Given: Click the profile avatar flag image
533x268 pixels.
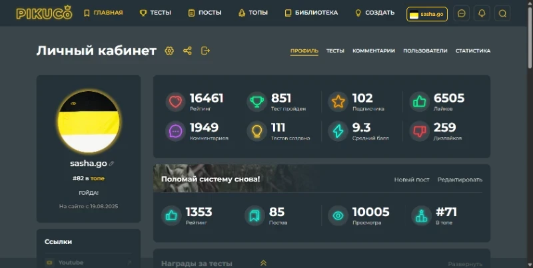Looking at the screenshot, I should (x=89, y=122).
